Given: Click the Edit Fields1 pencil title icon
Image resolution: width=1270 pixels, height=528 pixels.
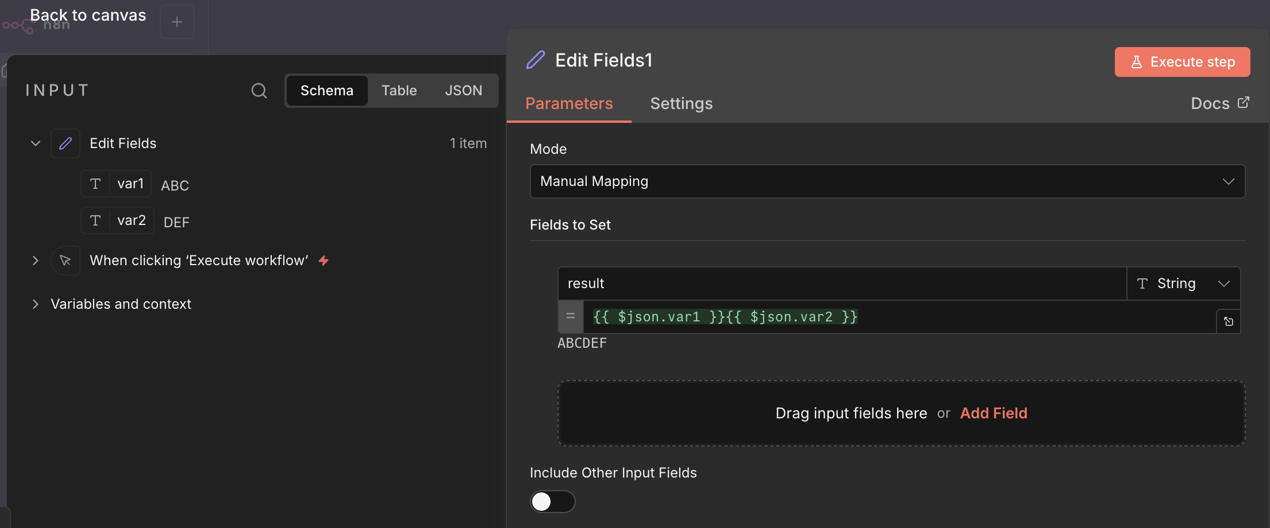Looking at the screenshot, I should coord(536,60).
